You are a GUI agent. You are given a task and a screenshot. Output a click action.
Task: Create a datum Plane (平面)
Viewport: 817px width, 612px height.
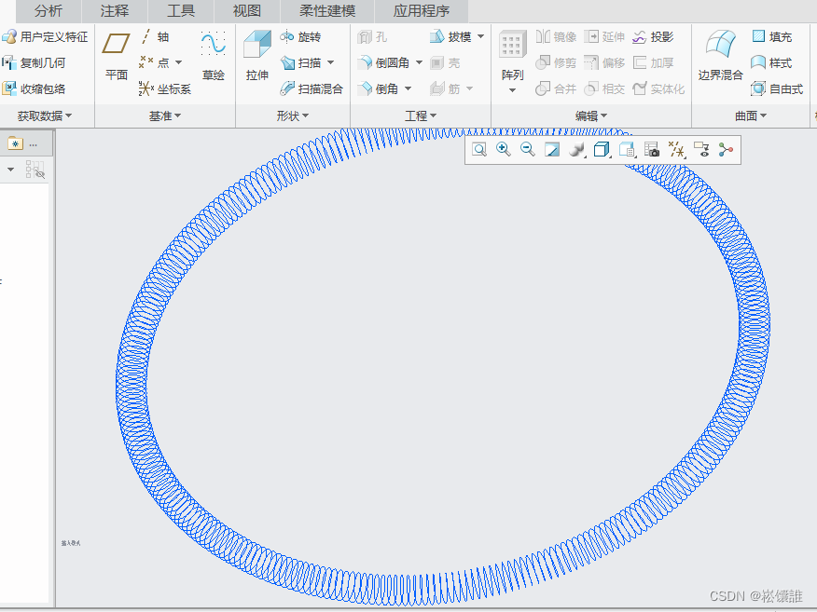(117, 56)
